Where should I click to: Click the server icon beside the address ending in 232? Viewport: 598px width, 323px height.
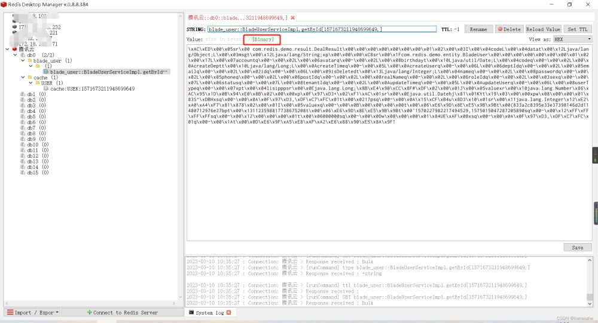coord(14,27)
